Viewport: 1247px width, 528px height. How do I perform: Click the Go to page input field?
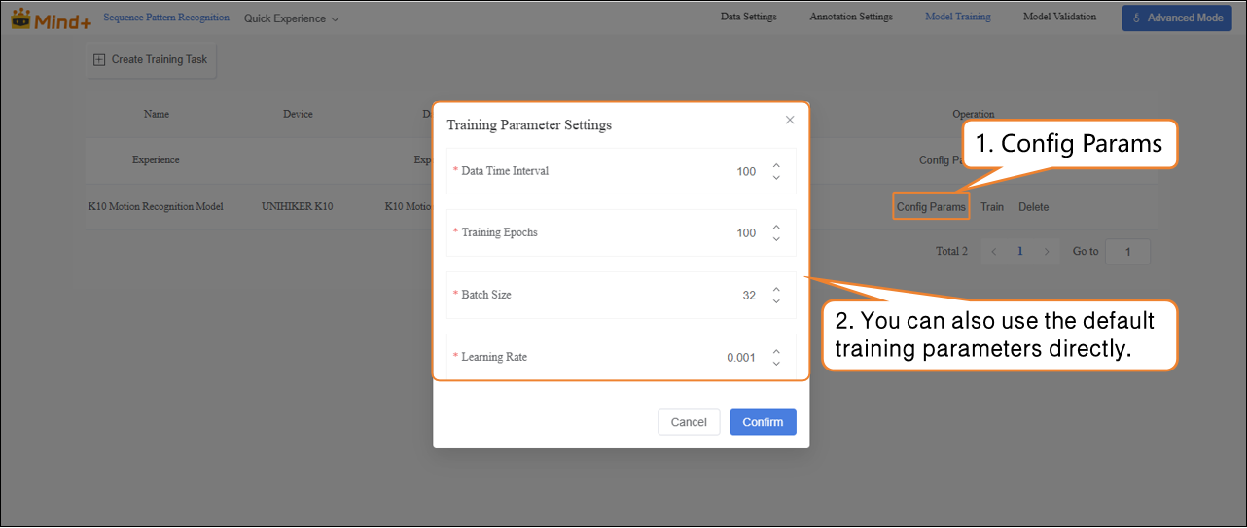(1128, 252)
